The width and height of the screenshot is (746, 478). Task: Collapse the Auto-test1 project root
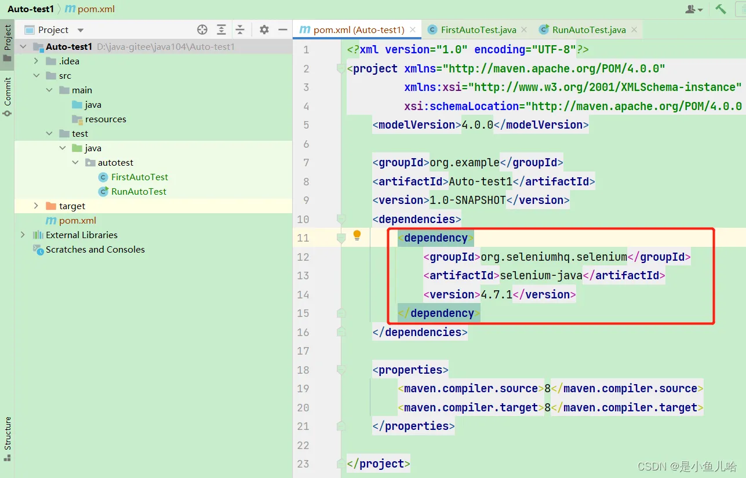(23, 46)
